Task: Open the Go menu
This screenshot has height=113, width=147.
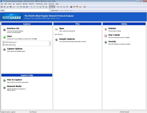Action: (x=14, y=4)
